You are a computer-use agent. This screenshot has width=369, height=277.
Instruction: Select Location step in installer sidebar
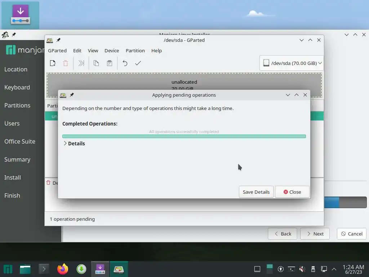click(x=16, y=70)
